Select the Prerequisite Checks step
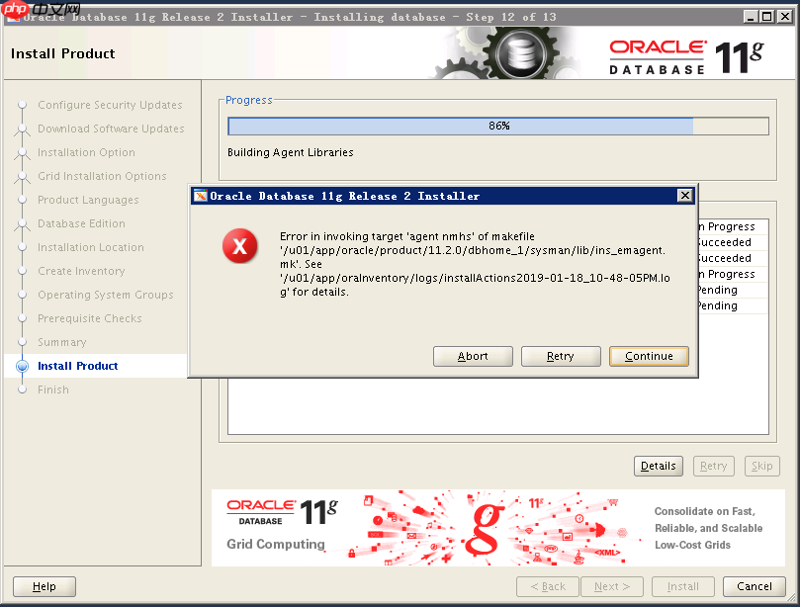Image resolution: width=800 pixels, height=607 pixels. click(x=89, y=318)
